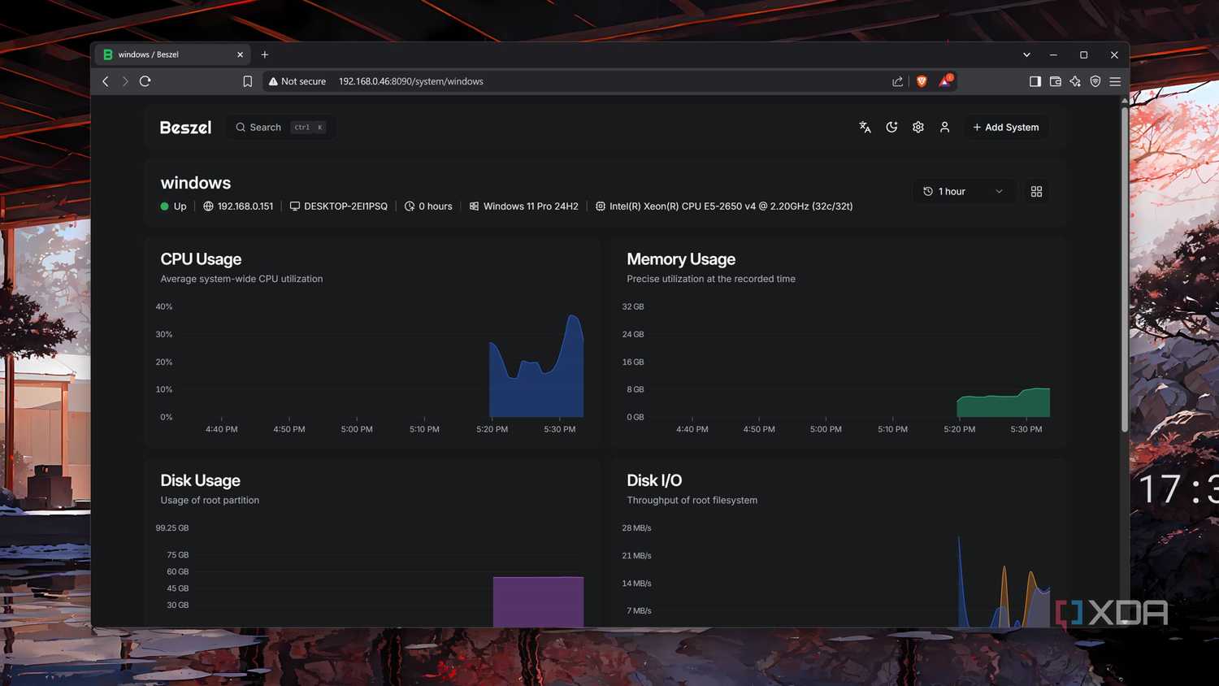Click the browser back arrow
Screen dimensions: 1219x686
tap(106, 81)
